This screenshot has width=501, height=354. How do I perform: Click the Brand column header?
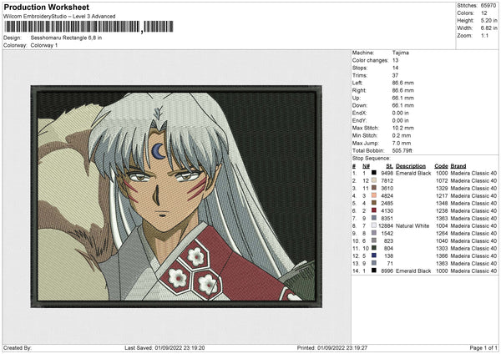(x=458, y=165)
